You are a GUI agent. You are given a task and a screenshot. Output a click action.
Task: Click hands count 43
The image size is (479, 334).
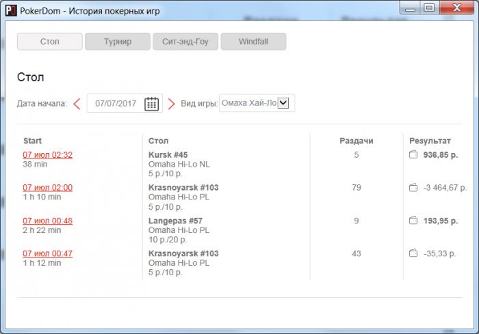357,253
